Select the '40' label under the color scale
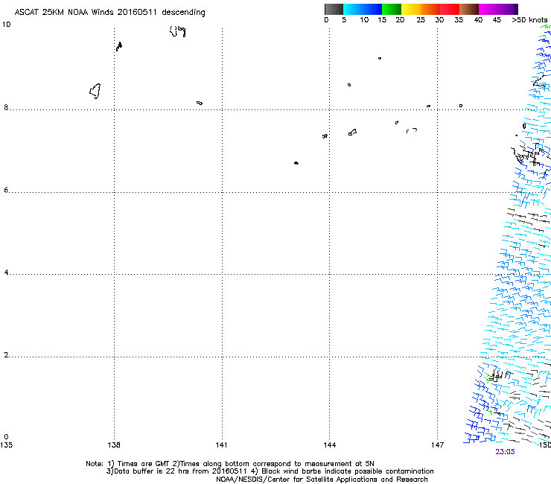 pyautogui.click(x=478, y=20)
